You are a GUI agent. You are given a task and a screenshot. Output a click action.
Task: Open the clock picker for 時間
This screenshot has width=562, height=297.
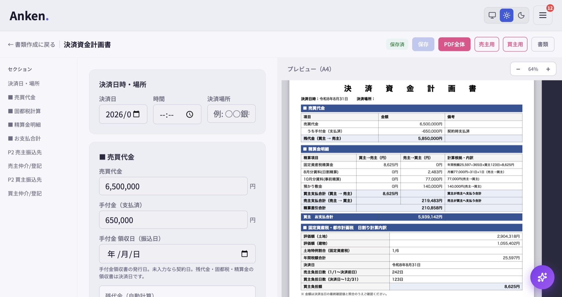click(x=190, y=114)
